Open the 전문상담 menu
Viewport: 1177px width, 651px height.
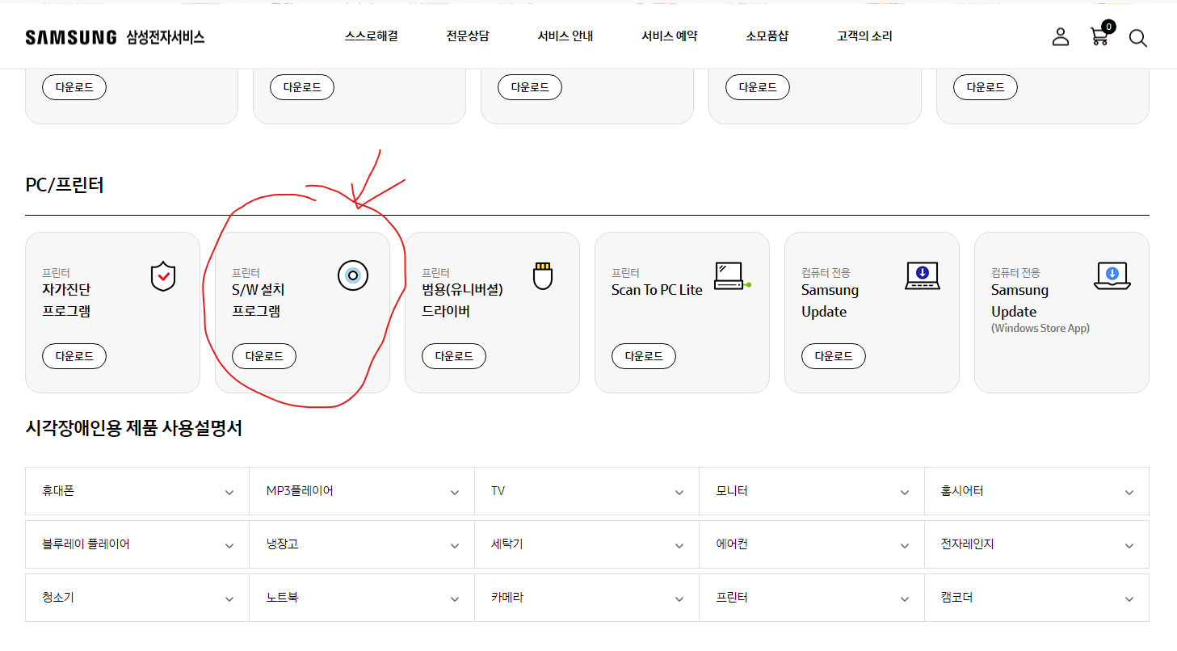(467, 36)
